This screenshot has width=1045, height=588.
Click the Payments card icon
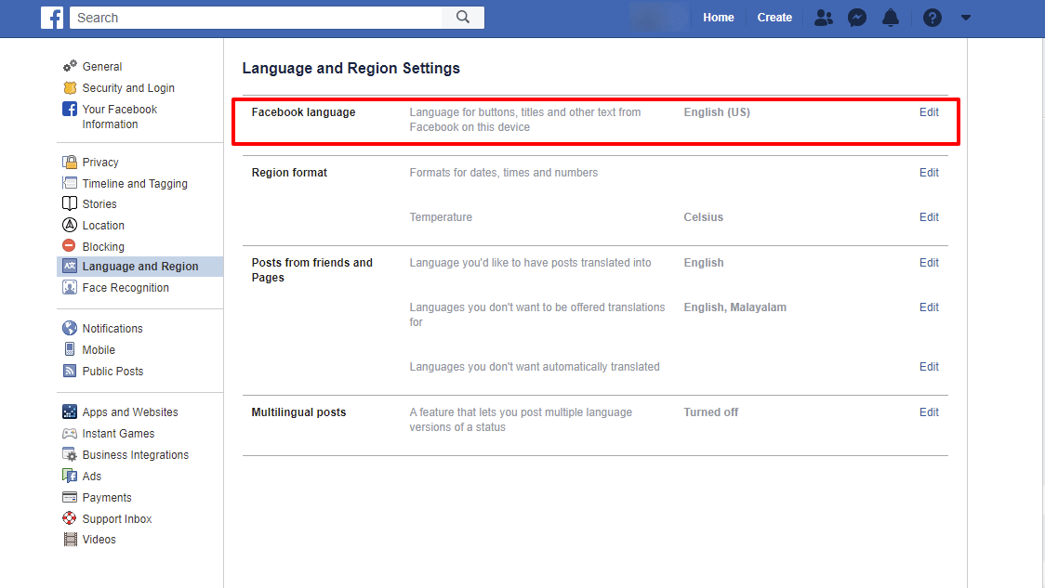(x=70, y=497)
